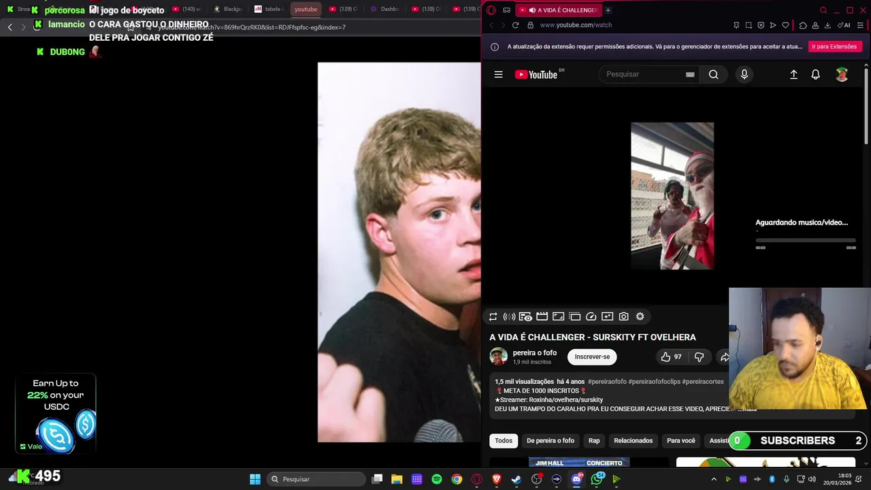Open the playback speed gauge icon

(x=591, y=316)
